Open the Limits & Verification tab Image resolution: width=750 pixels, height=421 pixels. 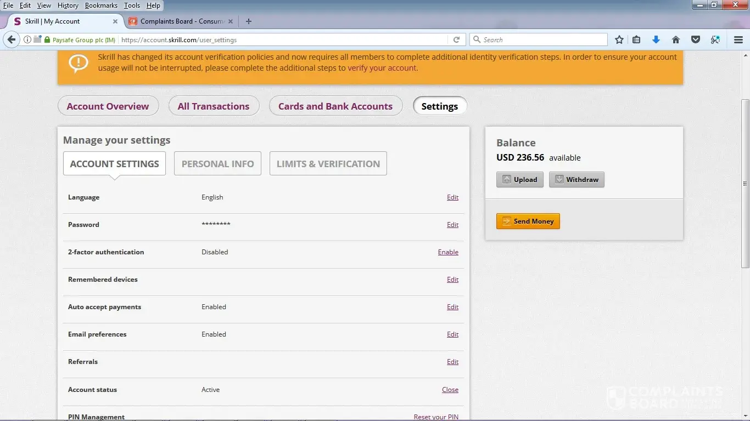(328, 164)
